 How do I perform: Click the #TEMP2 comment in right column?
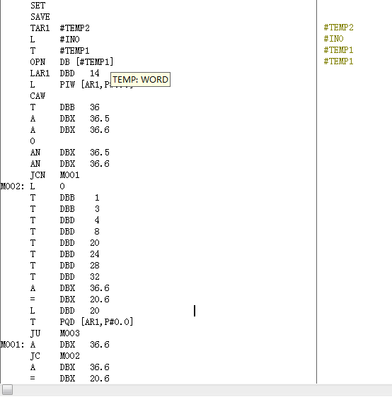pyautogui.click(x=339, y=28)
